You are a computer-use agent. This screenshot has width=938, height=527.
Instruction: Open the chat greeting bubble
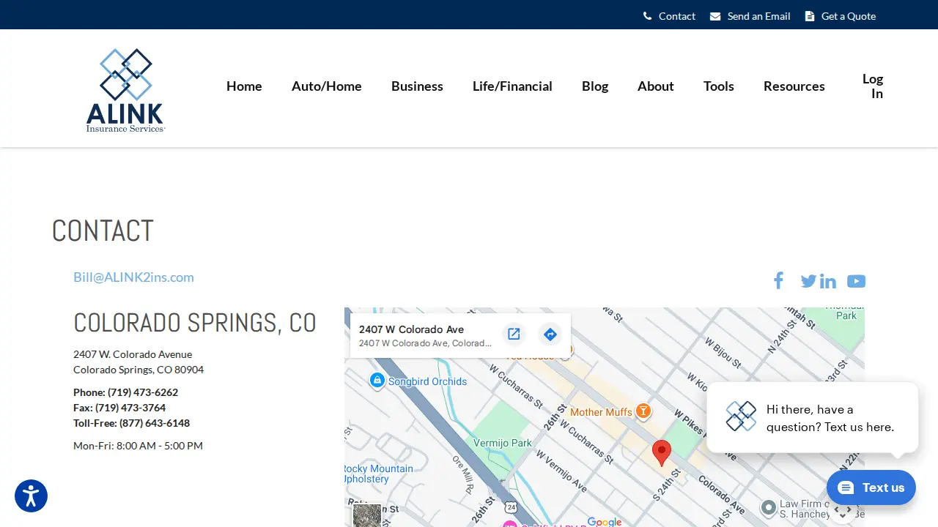click(812, 417)
